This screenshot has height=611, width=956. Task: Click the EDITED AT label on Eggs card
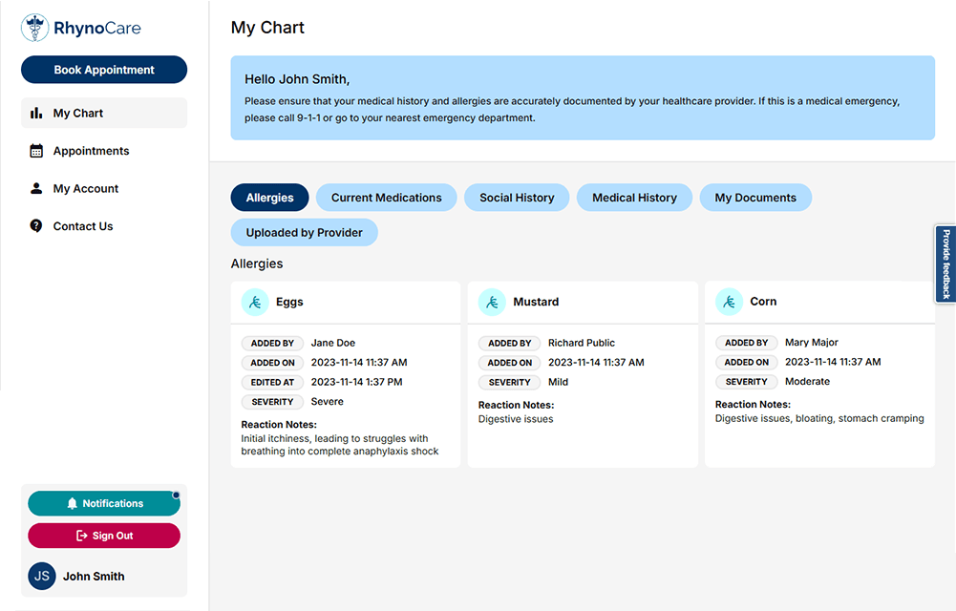(272, 382)
